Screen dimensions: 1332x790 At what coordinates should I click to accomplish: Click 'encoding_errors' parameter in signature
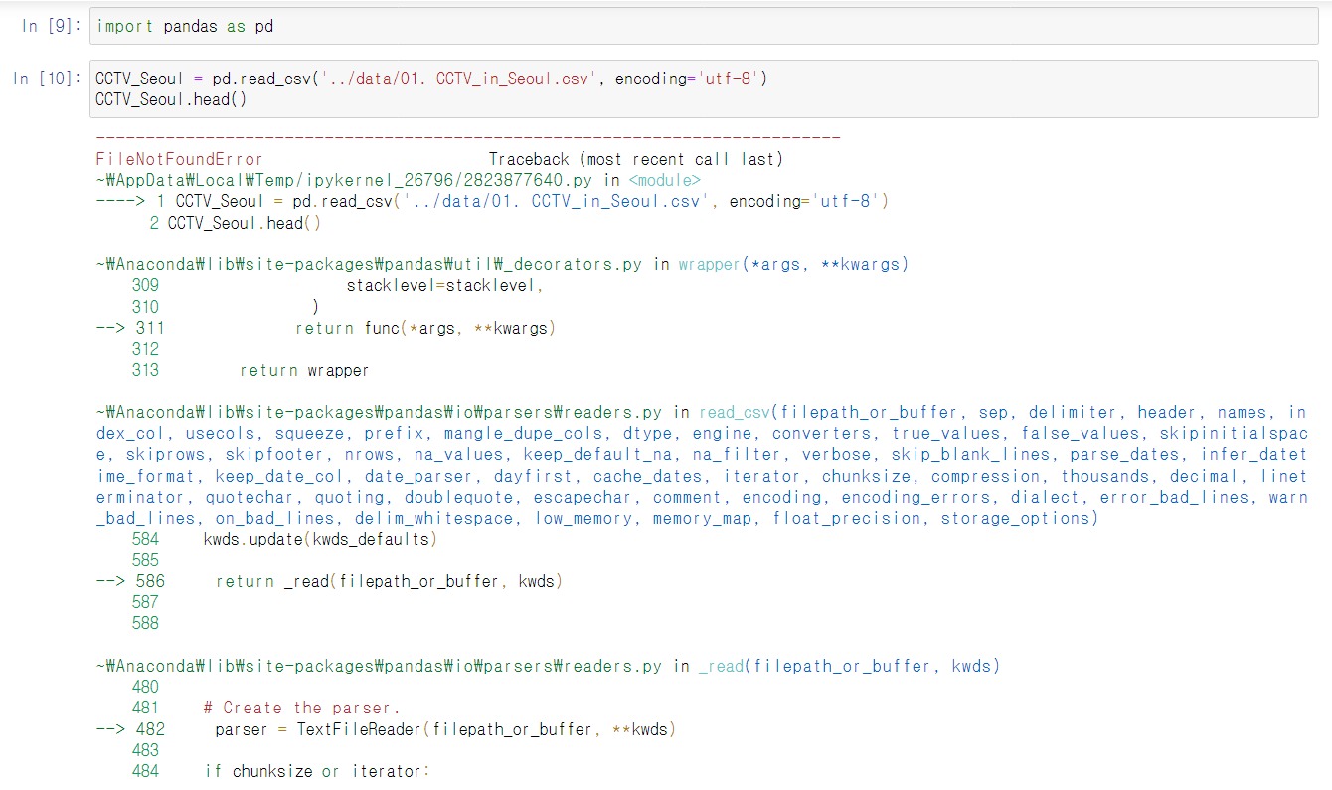pyautogui.click(x=916, y=497)
